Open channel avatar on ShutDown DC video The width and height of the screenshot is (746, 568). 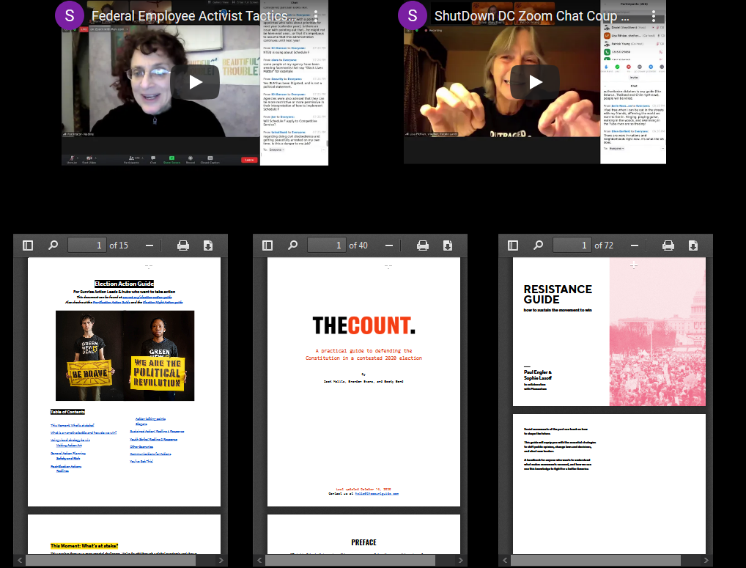click(412, 15)
